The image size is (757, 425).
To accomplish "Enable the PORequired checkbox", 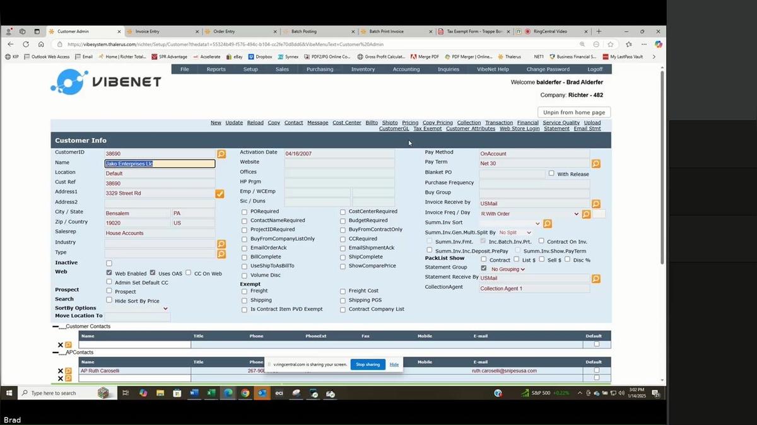I will tap(244, 212).
